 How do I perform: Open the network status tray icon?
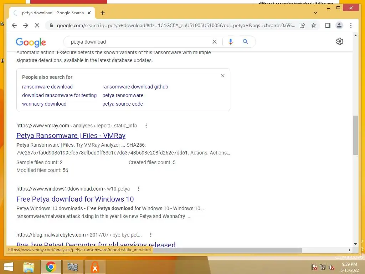[323, 267]
